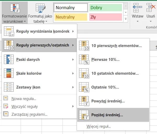The width and height of the screenshot is (157, 134).
Task: Open Więcej reguł link
Action: click(99, 127)
